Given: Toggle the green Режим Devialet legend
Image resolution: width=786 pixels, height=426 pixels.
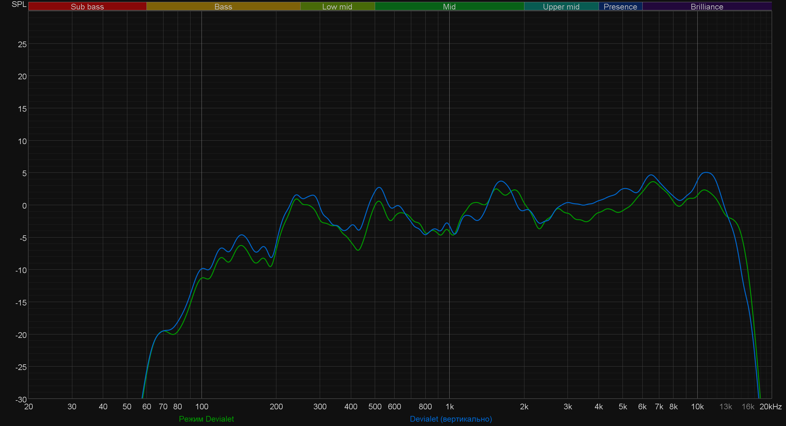Looking at the screenshot, I should pos(206,419).
